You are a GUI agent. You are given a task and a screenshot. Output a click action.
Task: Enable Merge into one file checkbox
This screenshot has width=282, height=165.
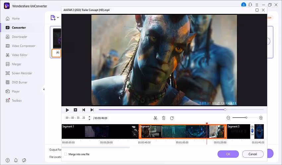point(66,154)
